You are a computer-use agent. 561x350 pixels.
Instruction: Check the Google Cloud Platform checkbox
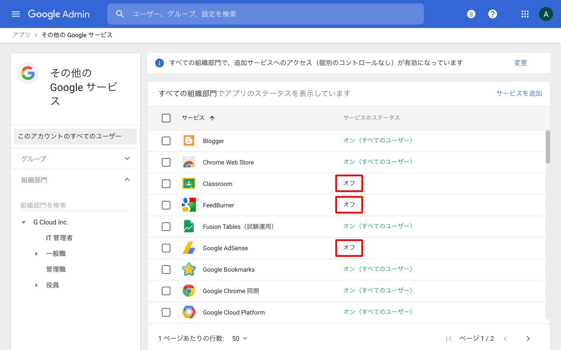tap(166, 312)
